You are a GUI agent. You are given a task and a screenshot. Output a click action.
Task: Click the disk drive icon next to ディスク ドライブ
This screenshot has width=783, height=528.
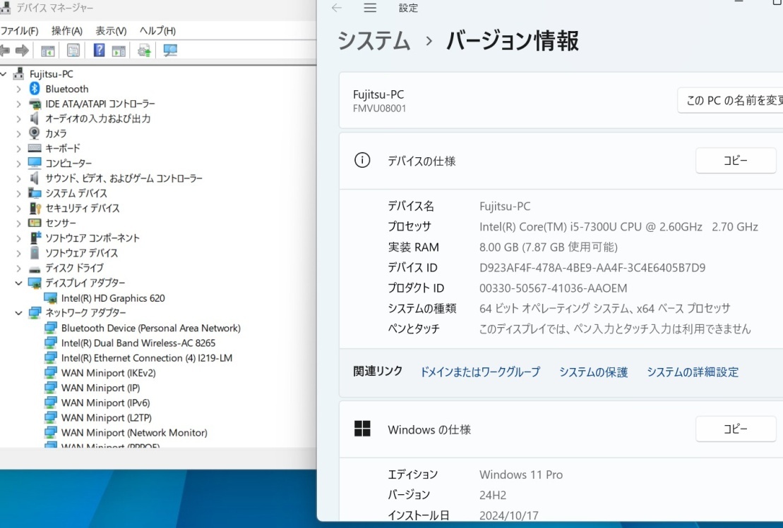click(35, 269)
